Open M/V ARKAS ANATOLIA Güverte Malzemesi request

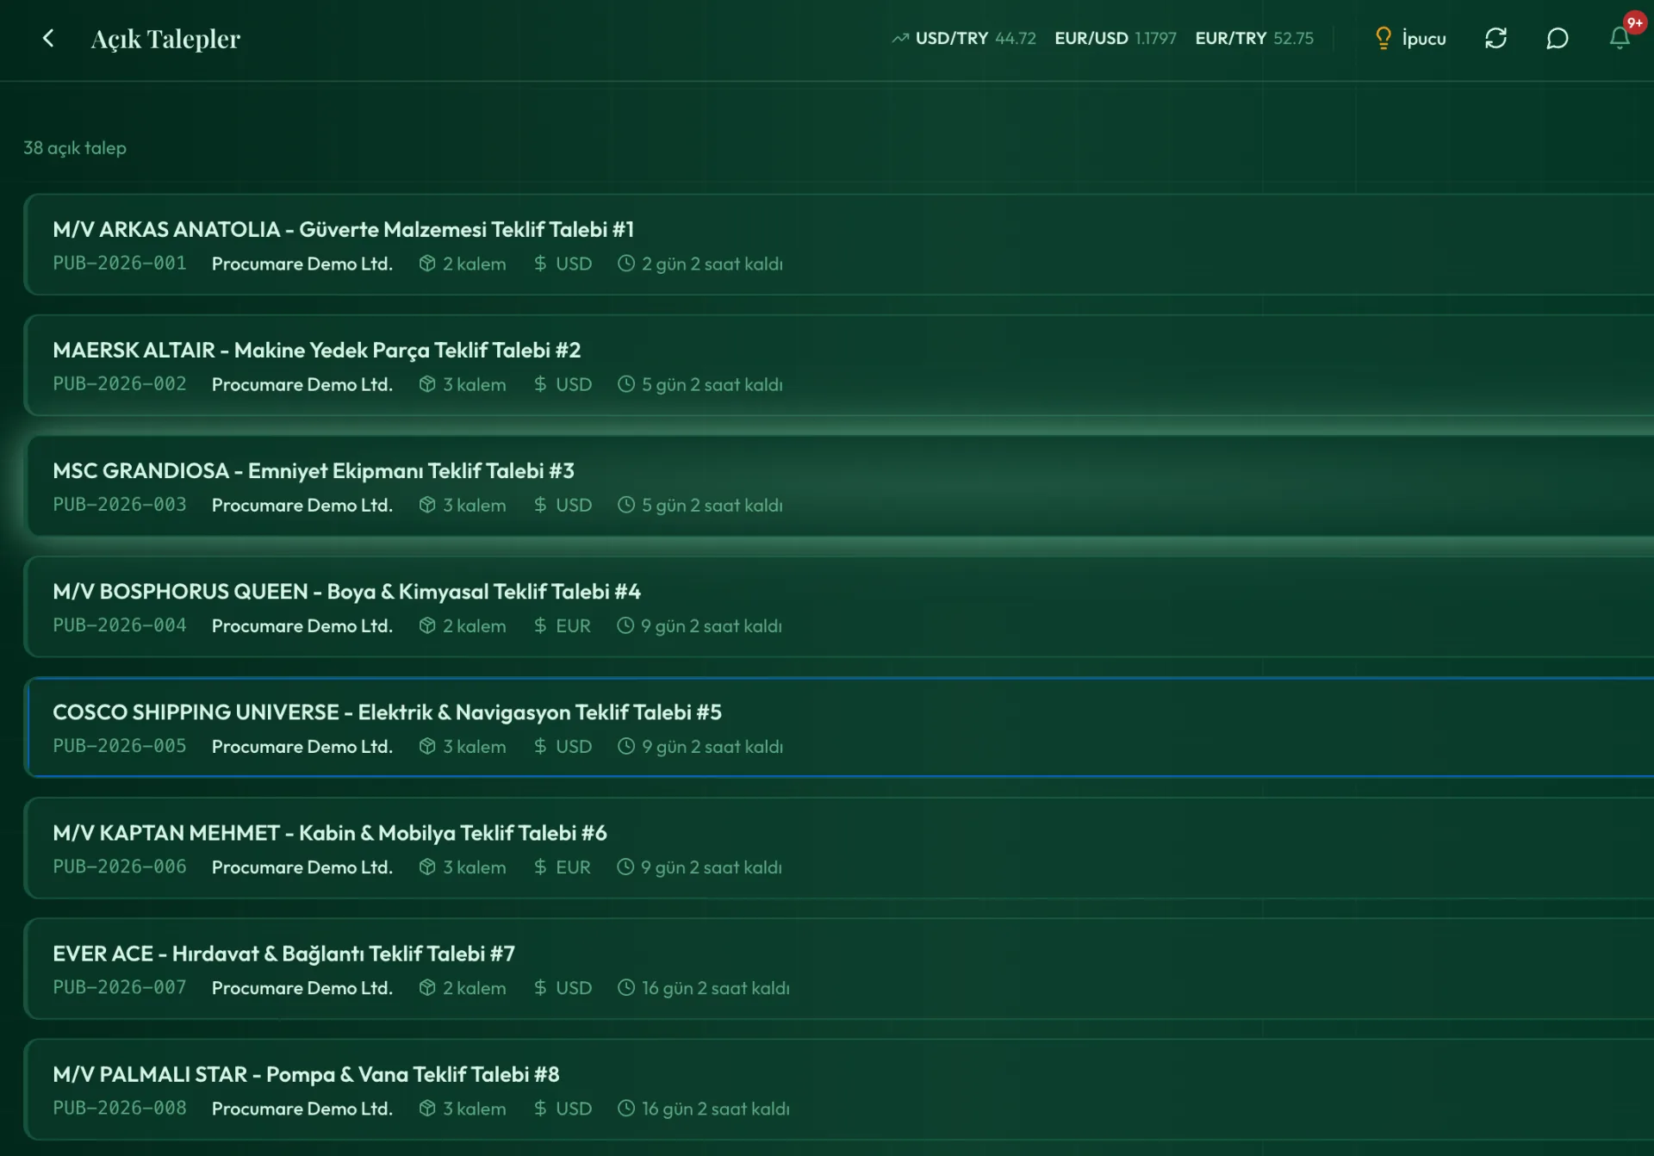(839, 245)
